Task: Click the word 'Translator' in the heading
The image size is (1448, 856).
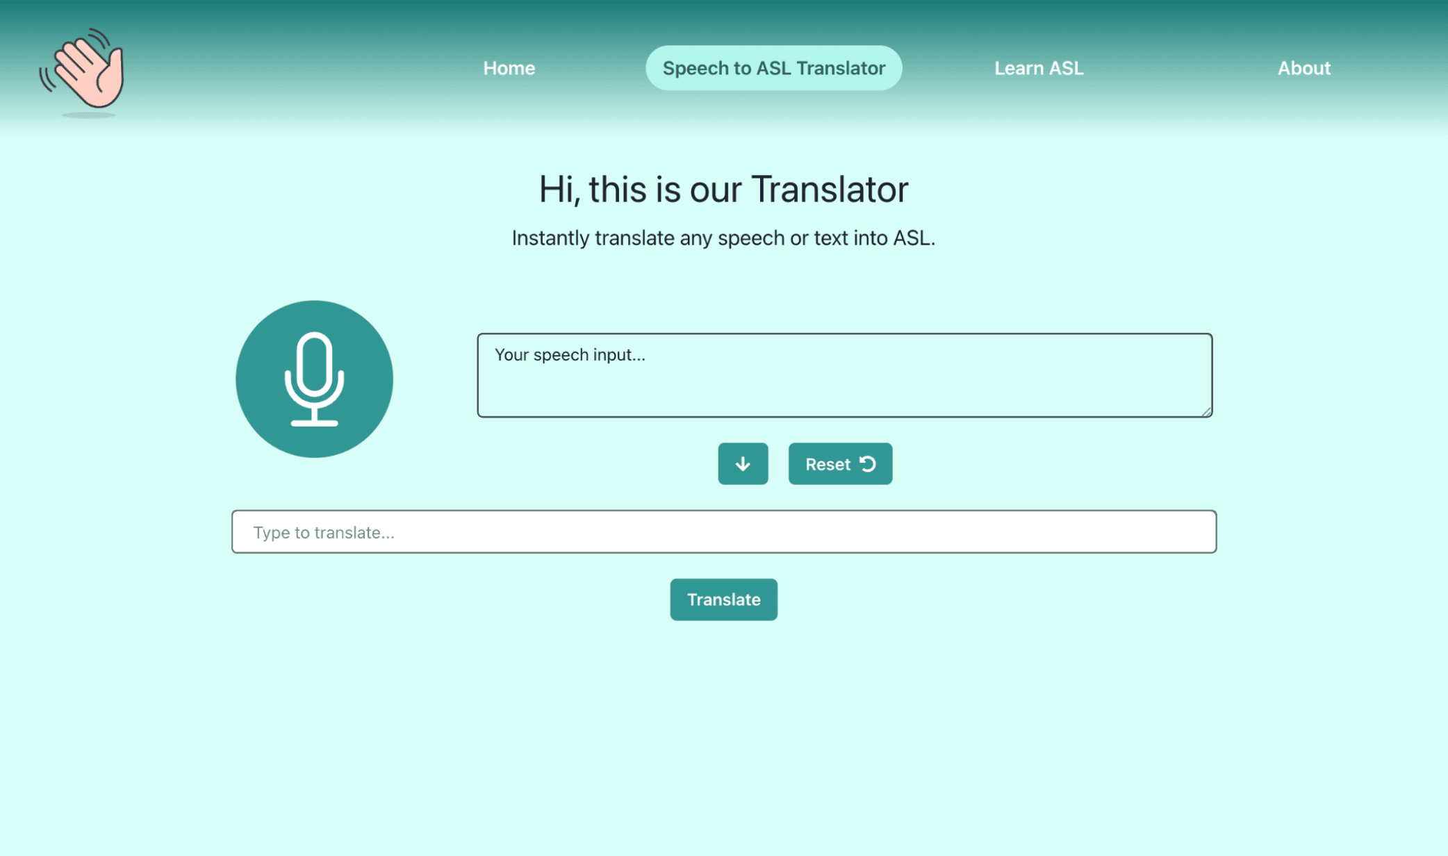Action: point(830,189)
